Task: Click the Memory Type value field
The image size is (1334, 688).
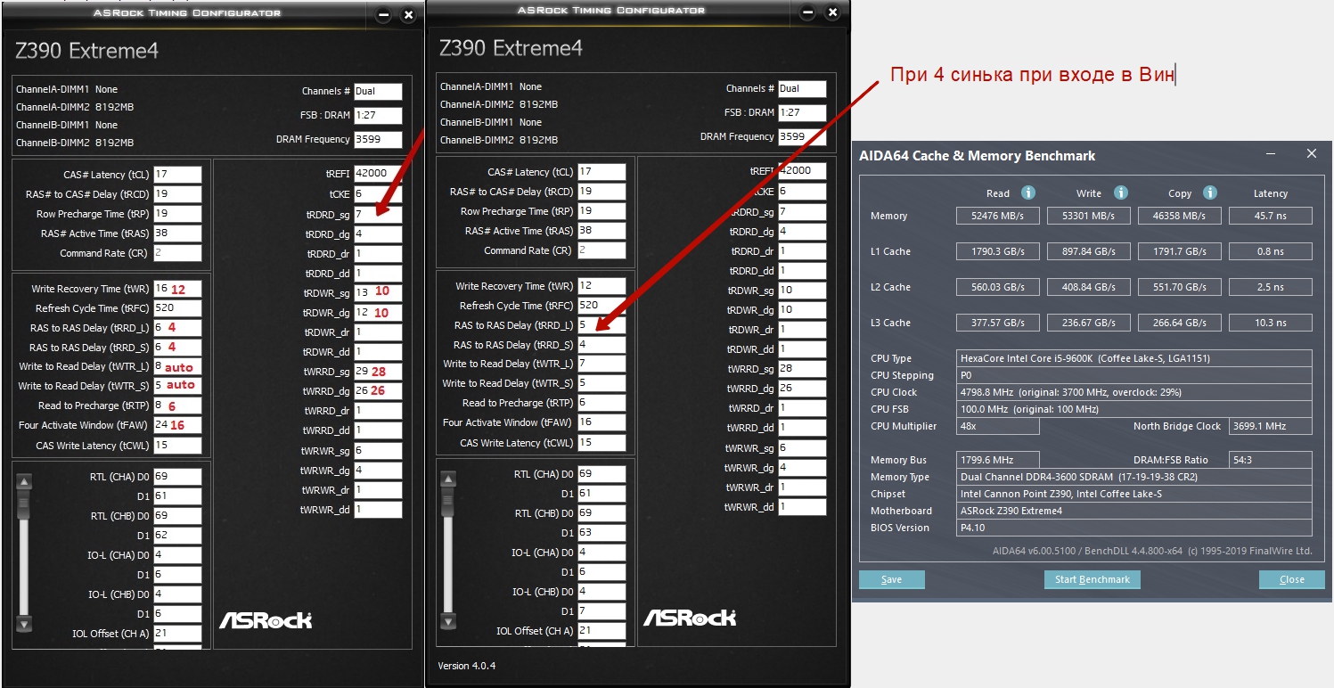Action: point(1134,477)
